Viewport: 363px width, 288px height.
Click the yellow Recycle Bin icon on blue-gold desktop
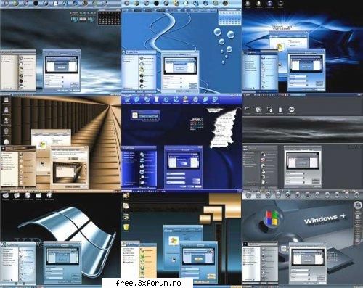(126, 227)
